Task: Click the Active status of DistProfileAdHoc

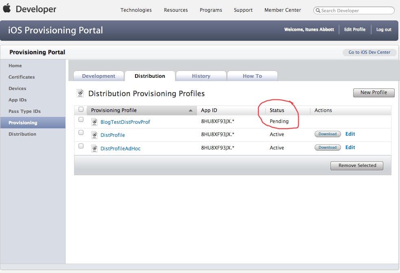Action: [x=277, y=148]
